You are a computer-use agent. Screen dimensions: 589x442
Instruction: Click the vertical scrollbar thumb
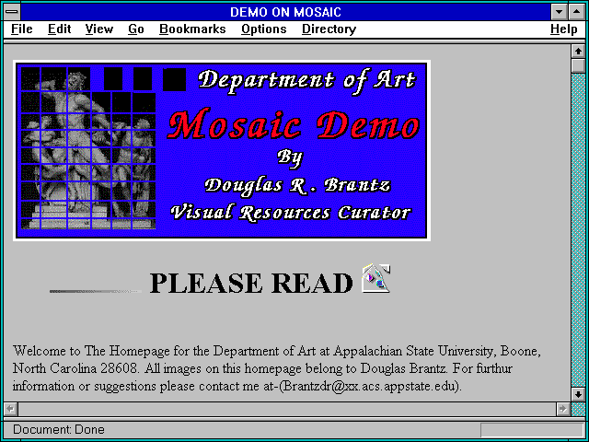click(x=578, y=65)
